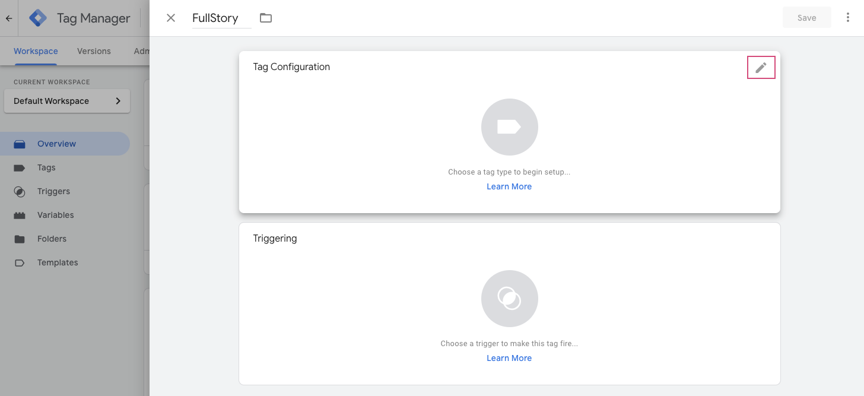Screen dimensions: 864x396
Task: Click Learn More under Tag Configuration
Action: point(509,186)
